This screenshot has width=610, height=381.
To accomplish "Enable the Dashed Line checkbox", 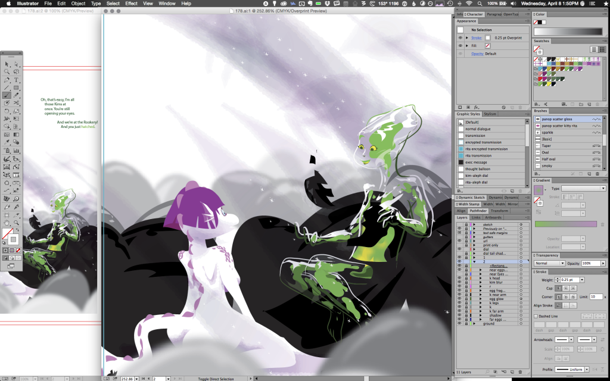I will [536, 317].
